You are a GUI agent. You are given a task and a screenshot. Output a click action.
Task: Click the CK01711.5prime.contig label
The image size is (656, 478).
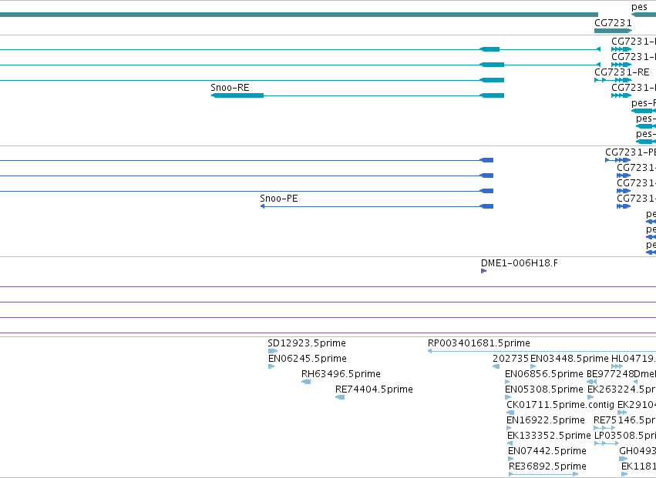point(560,405)
